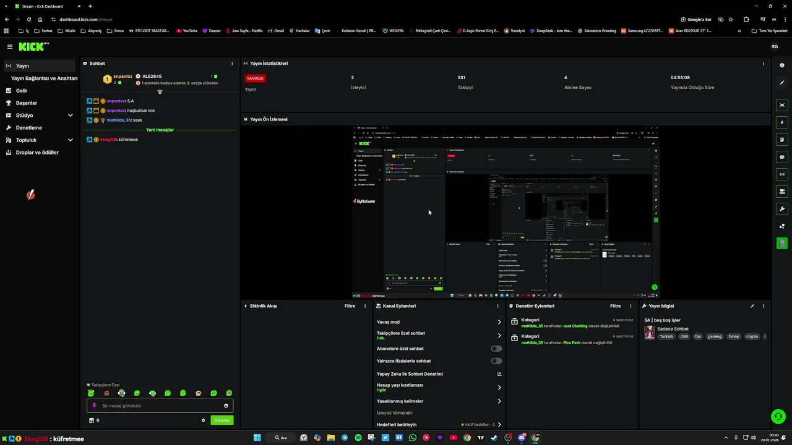Screen dimensions: 792x445
Task: Go to Yayın in left sidebar
Action: pyautogui.click(x=40, y=66)
